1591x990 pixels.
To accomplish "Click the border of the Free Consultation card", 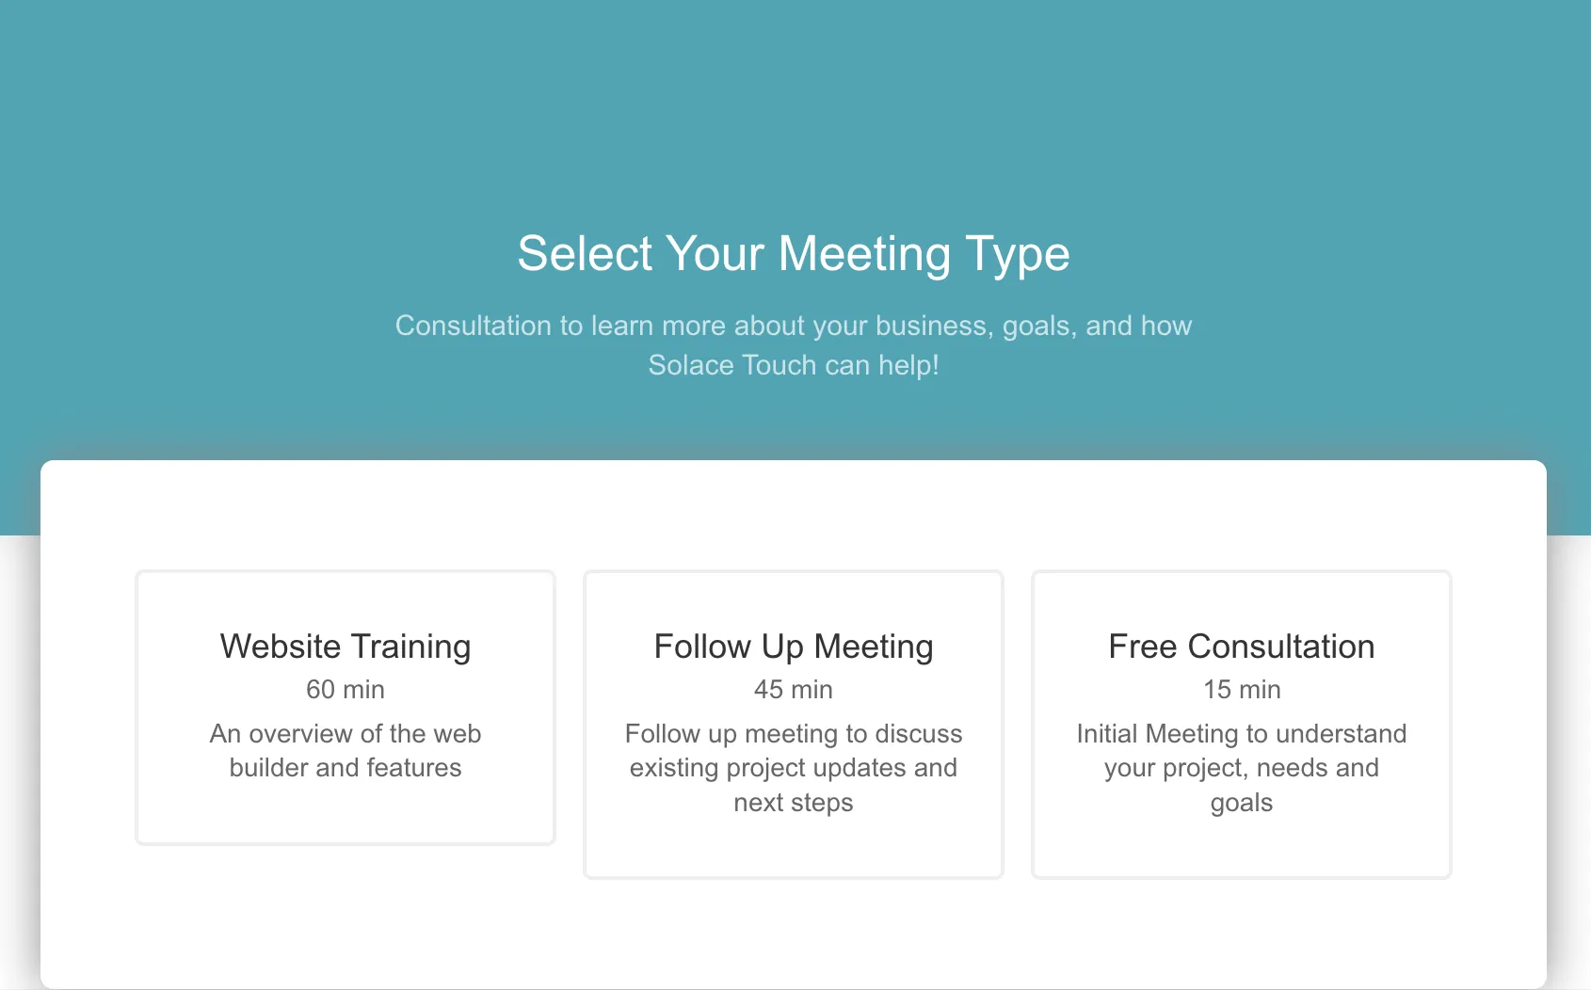I will [1033, 724].
